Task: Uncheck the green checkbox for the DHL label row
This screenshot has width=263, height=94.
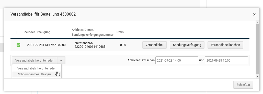Action: [x=18, y=45]
